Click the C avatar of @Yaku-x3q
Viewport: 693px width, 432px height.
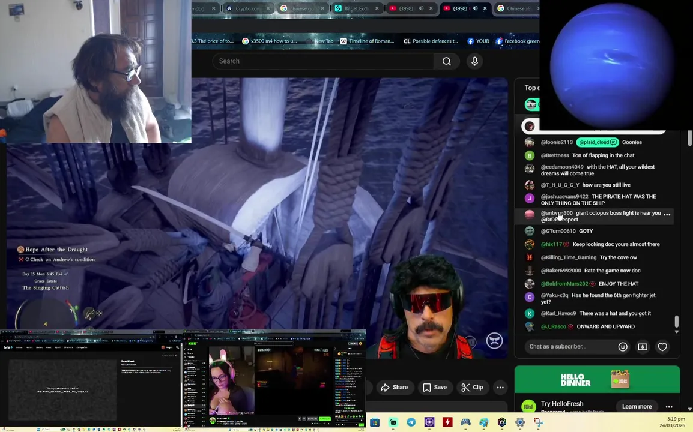[530, 297]
